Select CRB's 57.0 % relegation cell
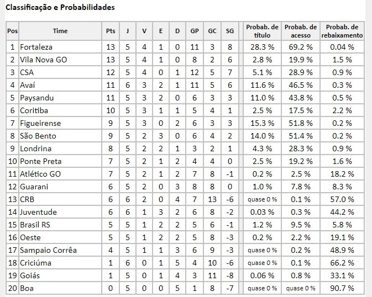Image resolution: width=372 pixels, height=297 pixels. coord(342,199)
